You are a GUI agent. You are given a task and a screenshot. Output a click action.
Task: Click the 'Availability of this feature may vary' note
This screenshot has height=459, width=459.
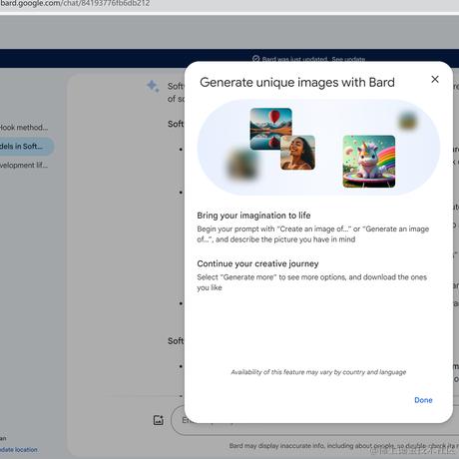pos(318,372)
